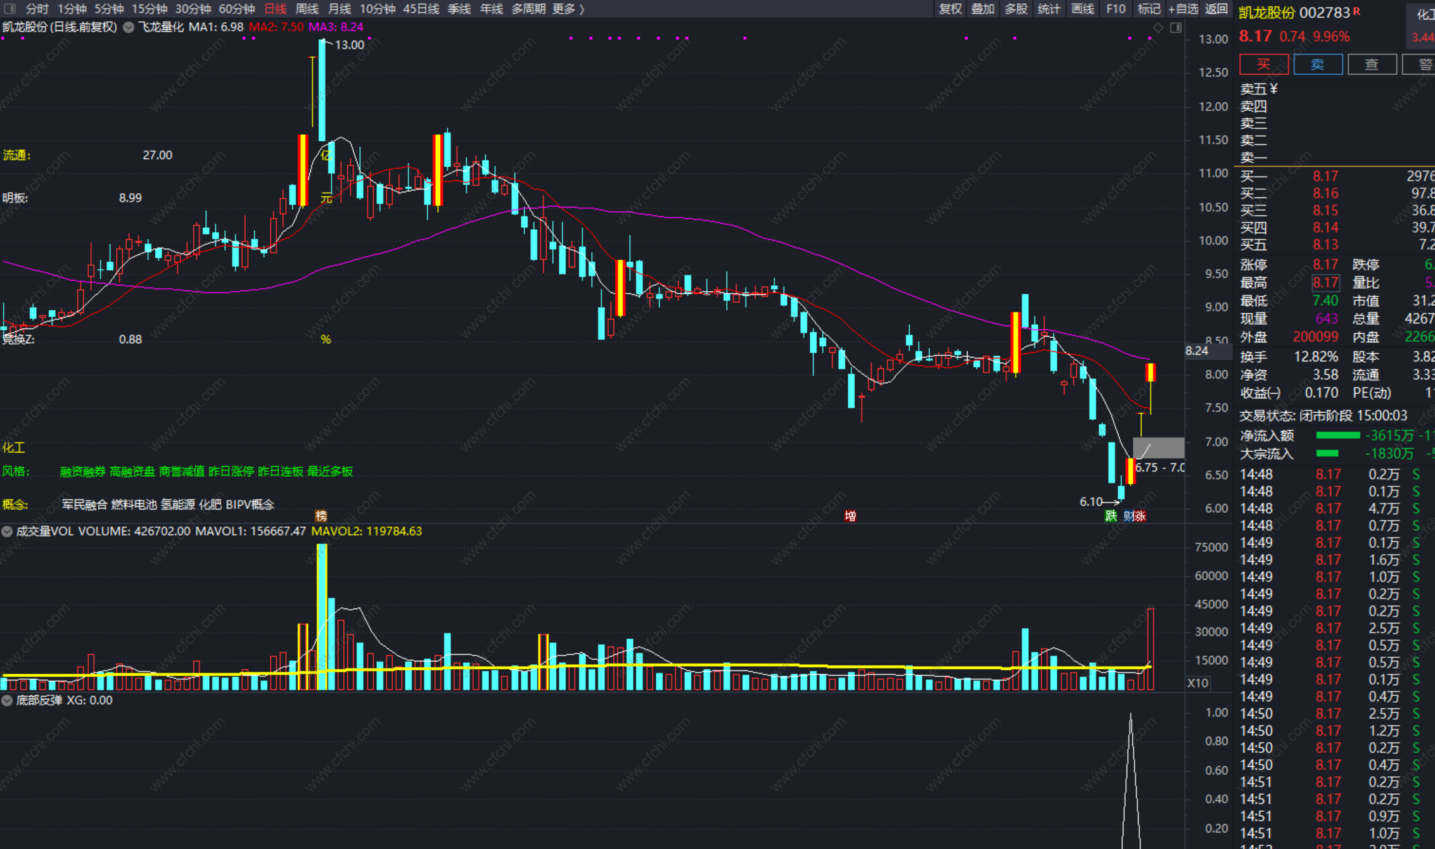Toggle the right panel layout icon
Screen dimensions: 1435x849
(x=1176, y=27)
